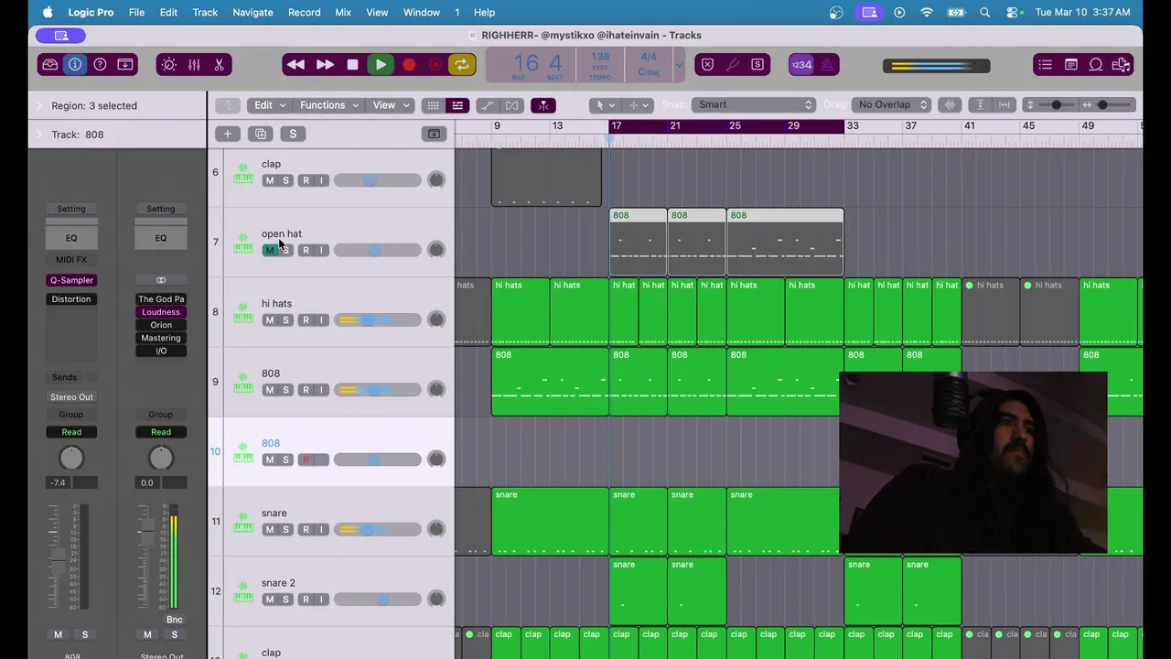The height and width of the screenshot is (659, 1171).
Task: Click the Toolbar download-tray icon
Action: [x=125, y=65]
